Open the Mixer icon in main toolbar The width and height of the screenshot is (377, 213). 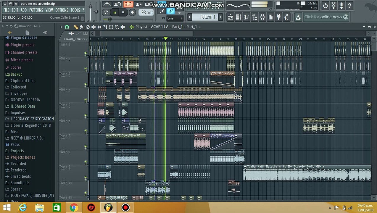(262, 17)
